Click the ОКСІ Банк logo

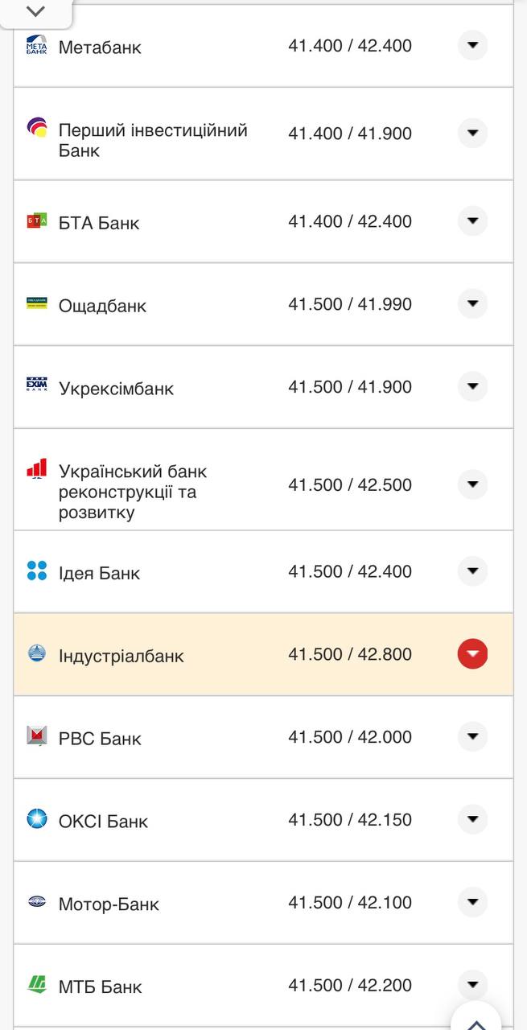(x=36, y=820)
